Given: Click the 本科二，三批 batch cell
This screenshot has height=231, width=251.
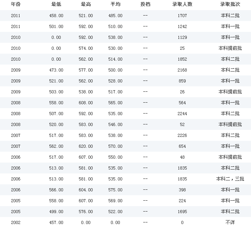Looking at the screenshot, I should tap(230, 179).
